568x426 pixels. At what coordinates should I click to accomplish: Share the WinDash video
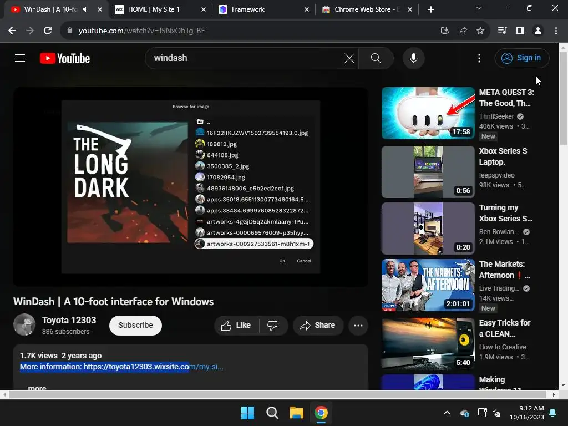pyautogui.click(x=318, y=325)
